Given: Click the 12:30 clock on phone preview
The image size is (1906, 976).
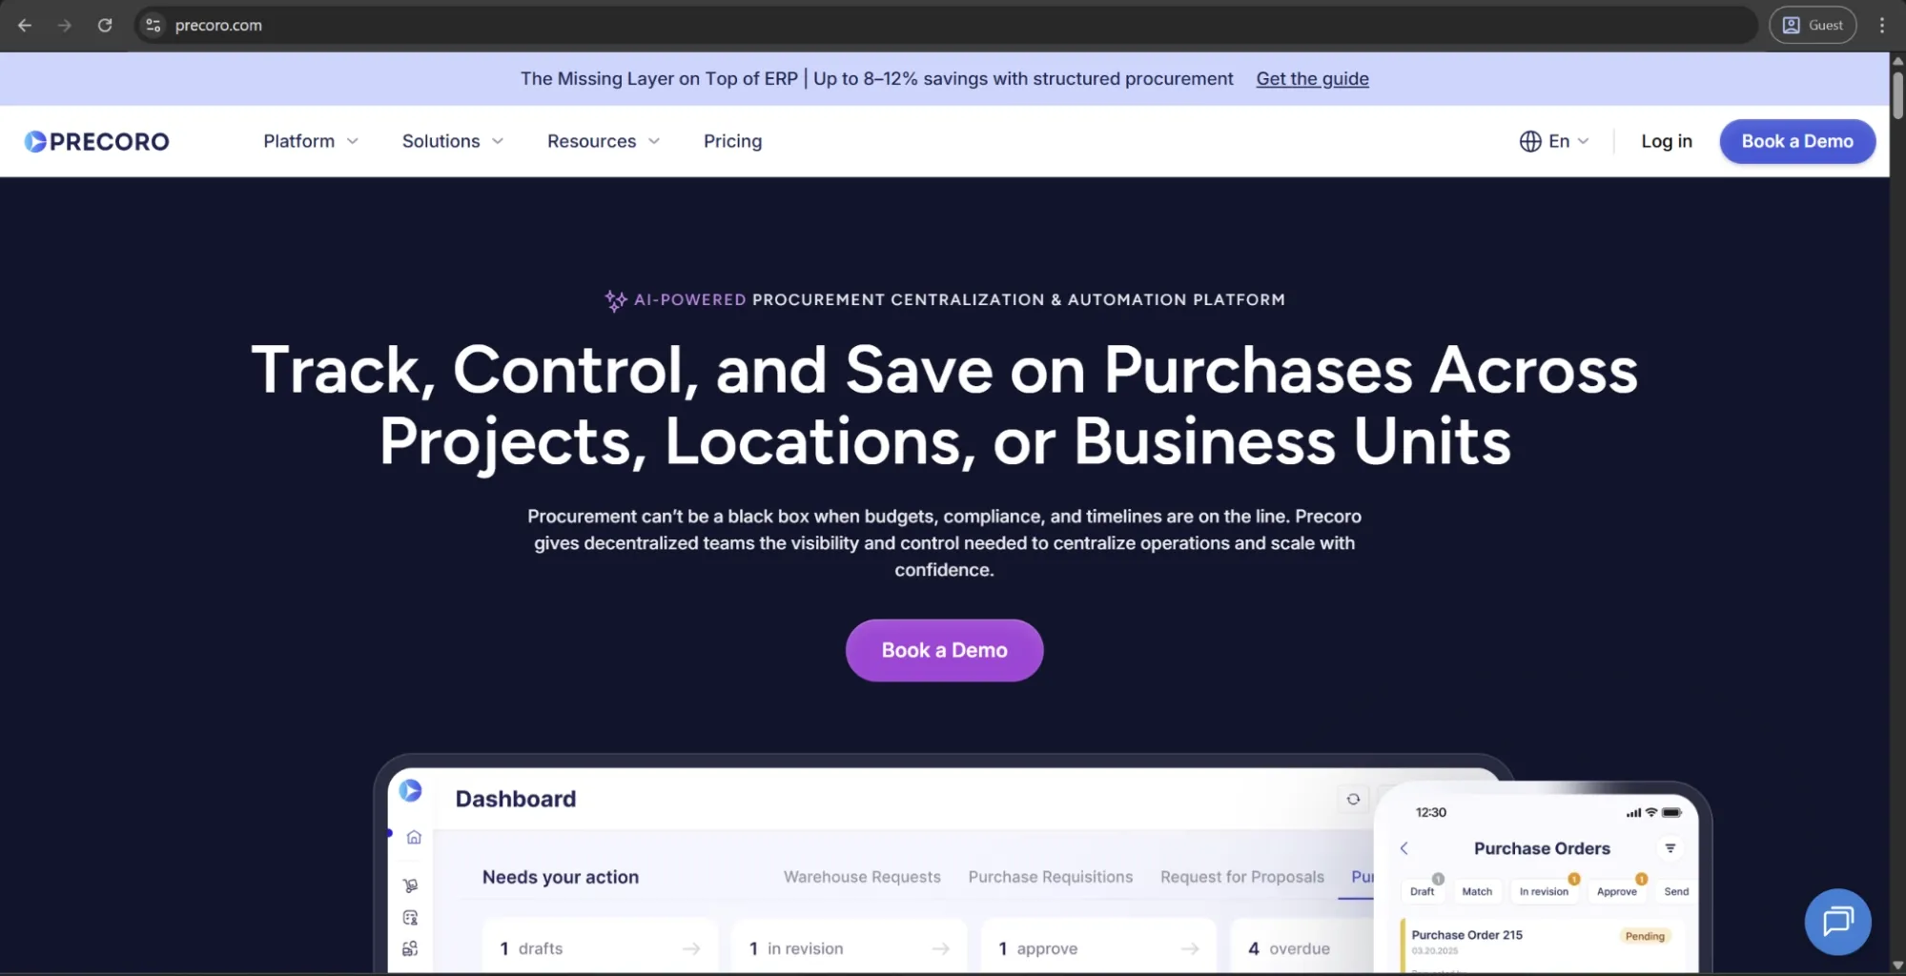Looking at the screenshot, I should [1430, 812].
